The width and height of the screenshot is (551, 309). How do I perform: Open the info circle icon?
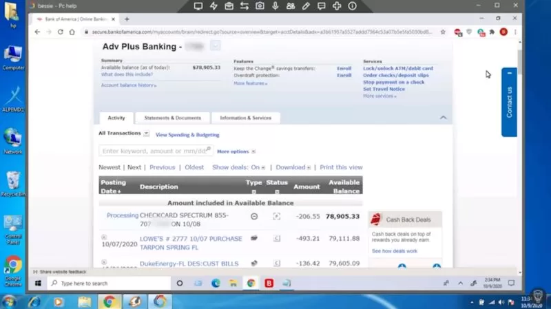pyautogui.click(x=353, y=6)
